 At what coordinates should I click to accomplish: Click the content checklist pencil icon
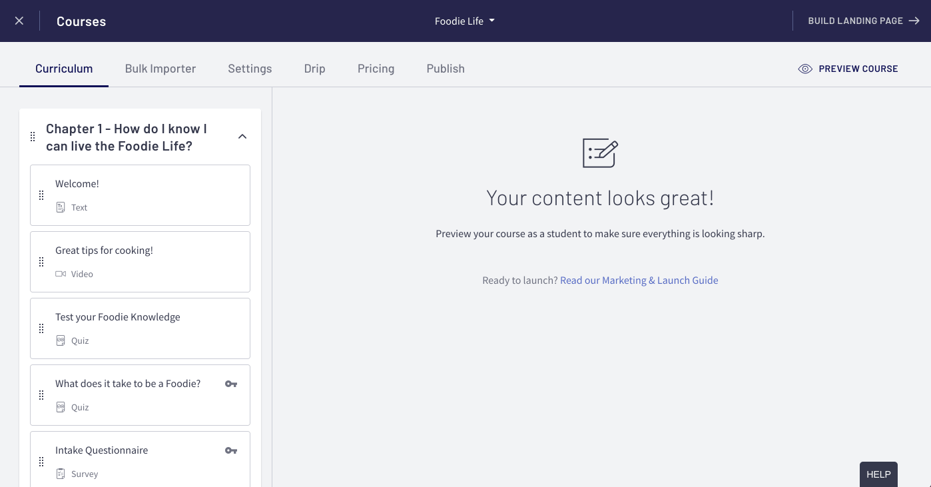[600, 153]
